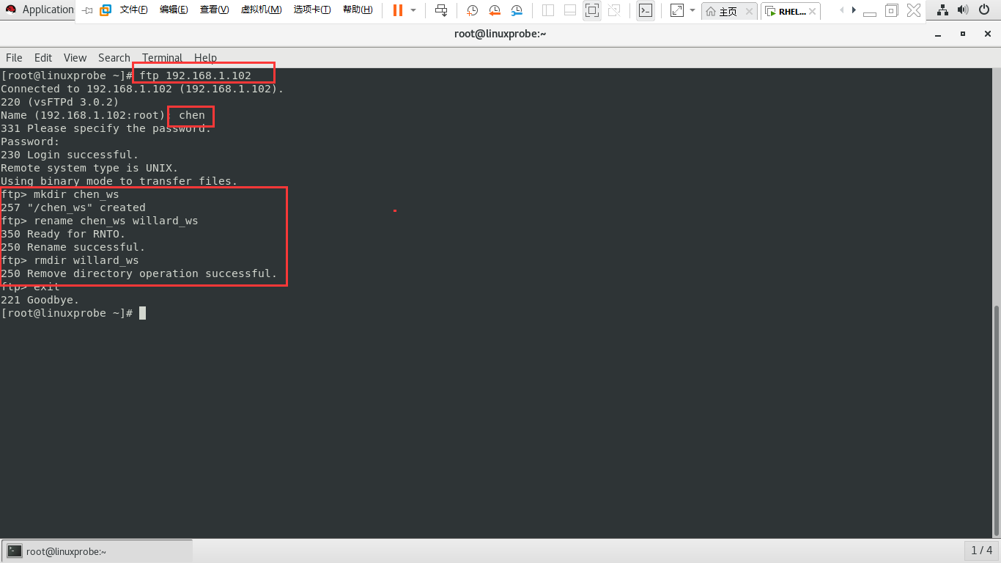Enter full screen mode icon
This screenshot has width=1001, height=563.
pyautogui.click(x=592, y=10)
